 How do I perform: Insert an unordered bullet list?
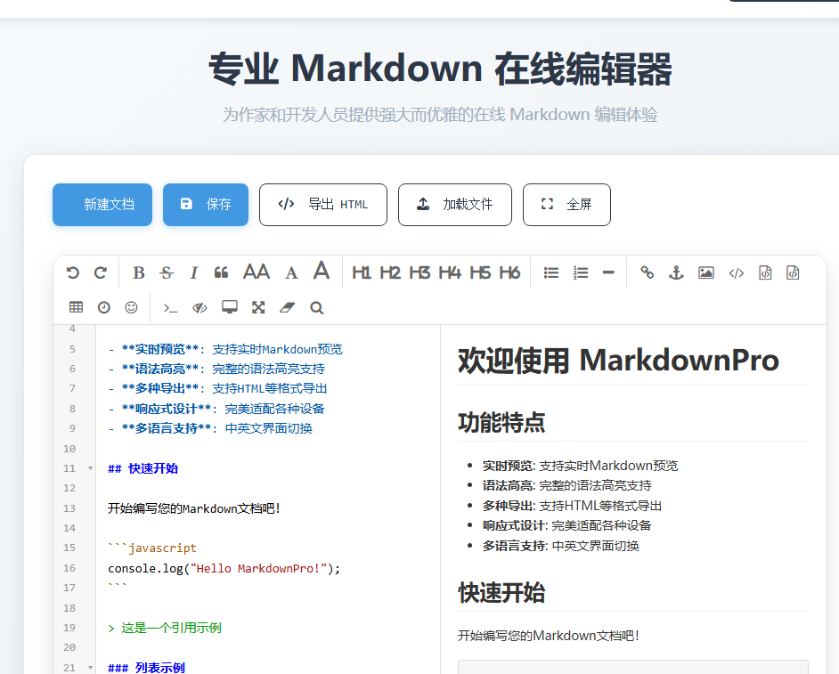[551, 272]
